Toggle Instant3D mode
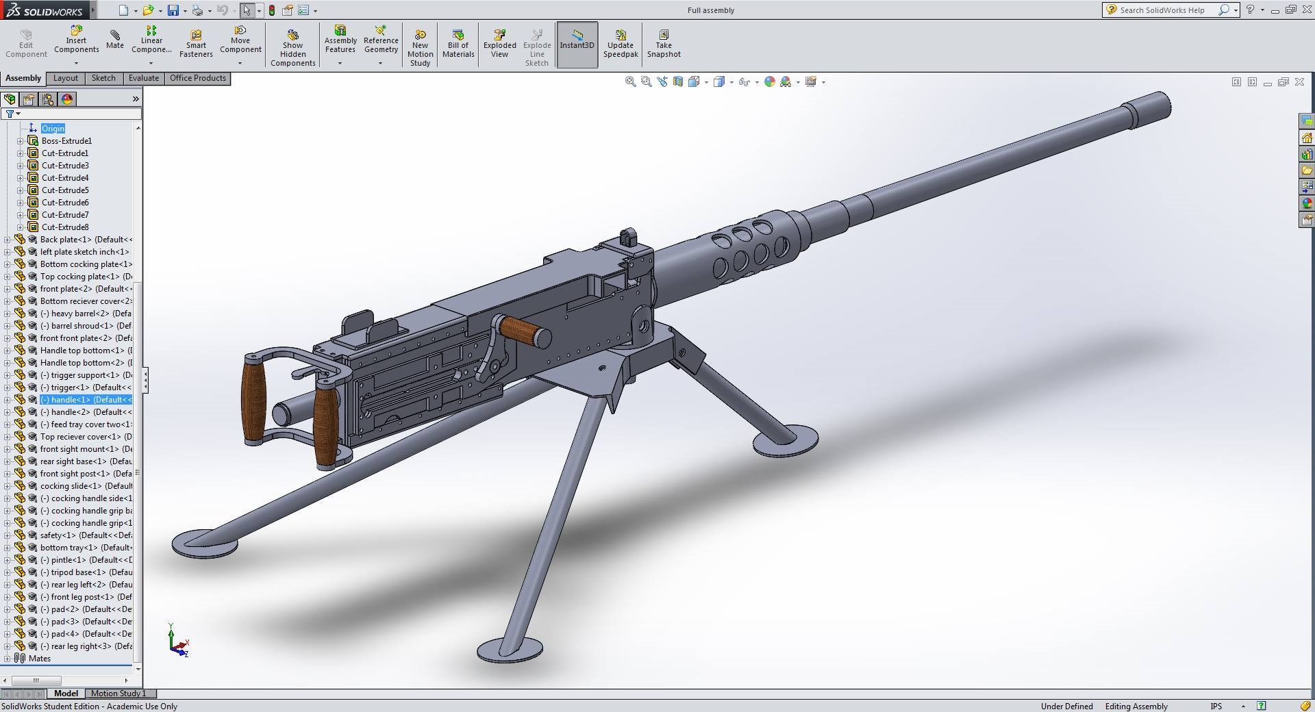Screen dimensions: 1315x712 (x=577, y=44)
